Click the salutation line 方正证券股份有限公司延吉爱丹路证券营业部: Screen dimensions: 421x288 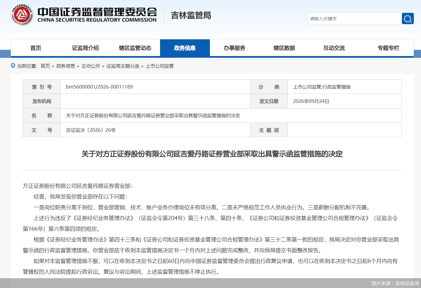(78, 186)
